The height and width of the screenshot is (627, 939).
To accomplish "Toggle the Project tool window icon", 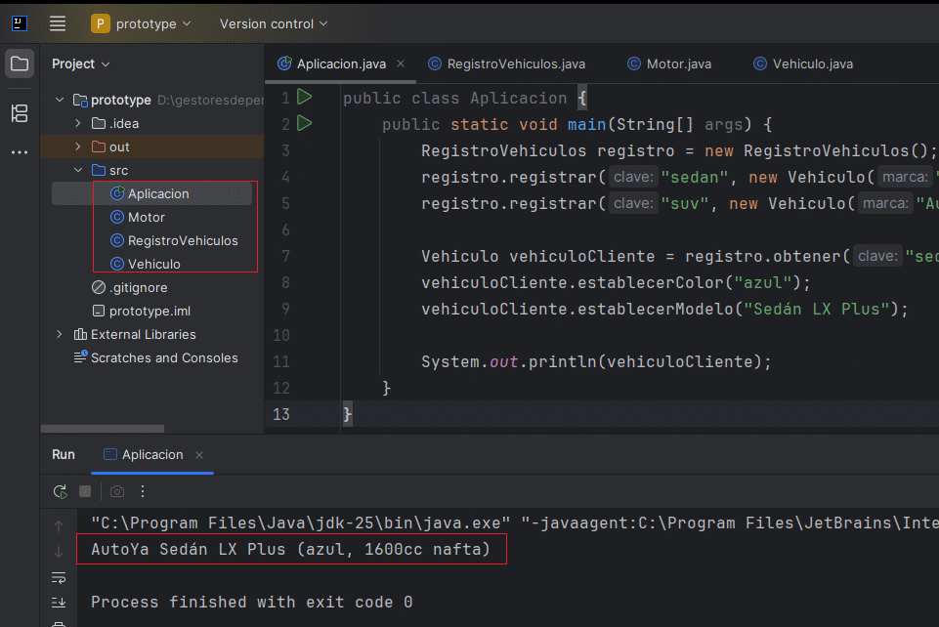I will click(20, 64).
